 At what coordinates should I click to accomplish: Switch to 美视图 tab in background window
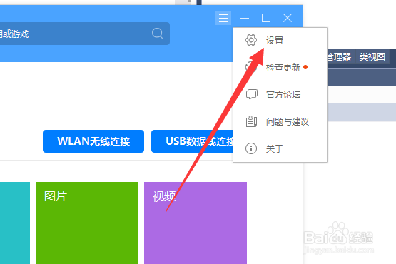pos(372,56)
